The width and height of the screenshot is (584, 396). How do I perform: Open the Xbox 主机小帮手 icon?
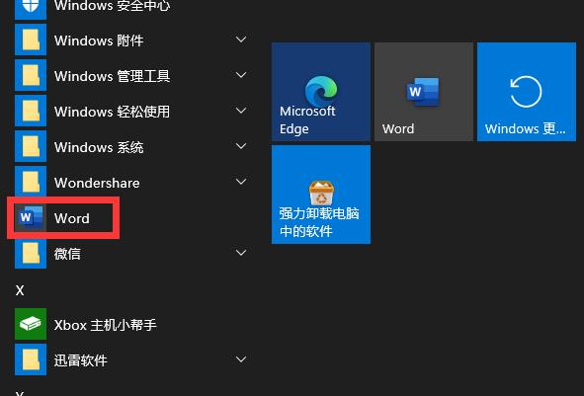[x=31, y=324]
